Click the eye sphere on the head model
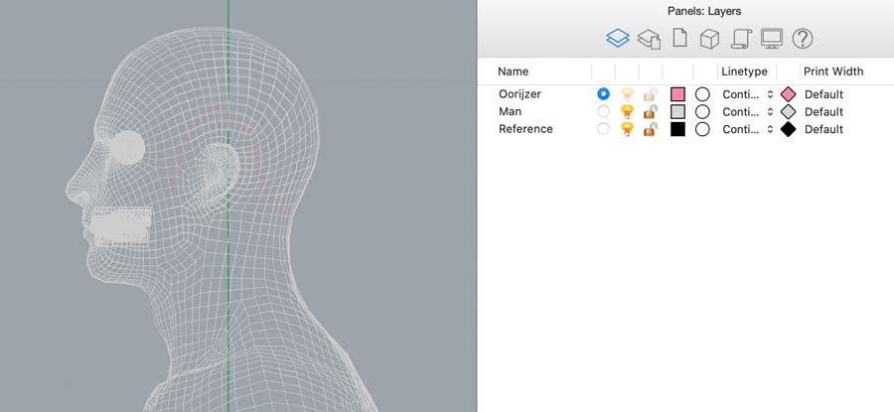Image resolution: width=894 pixels, height=412 pixels. [x=128, y=148]
